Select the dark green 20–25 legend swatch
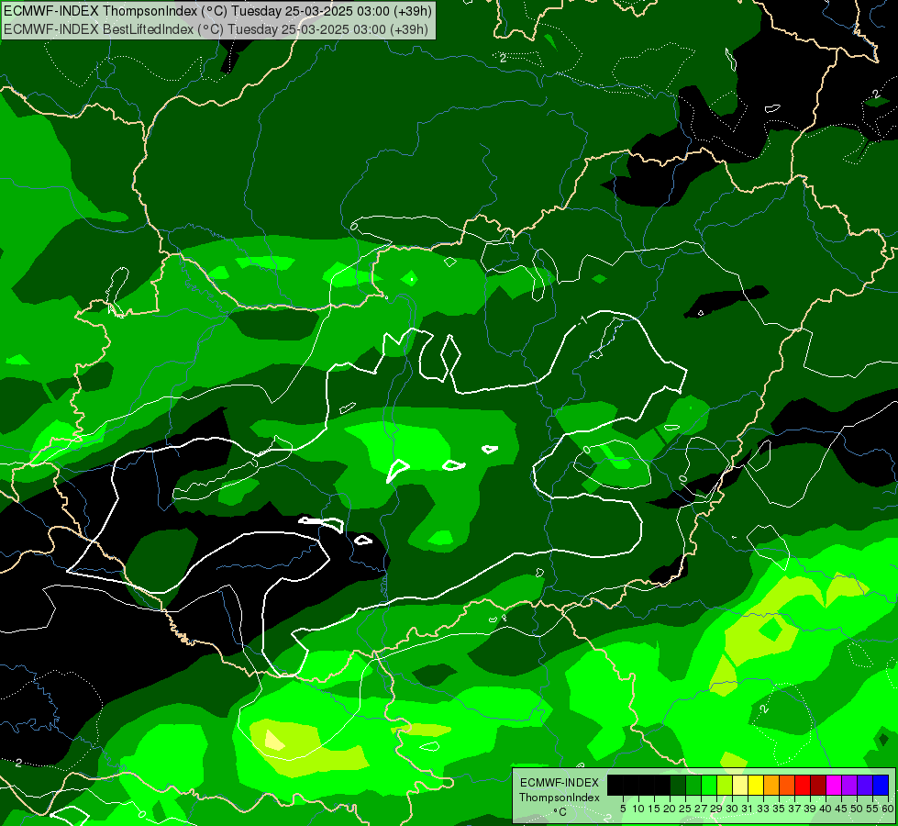Viewport: 898px width, 826px height. 678,785
